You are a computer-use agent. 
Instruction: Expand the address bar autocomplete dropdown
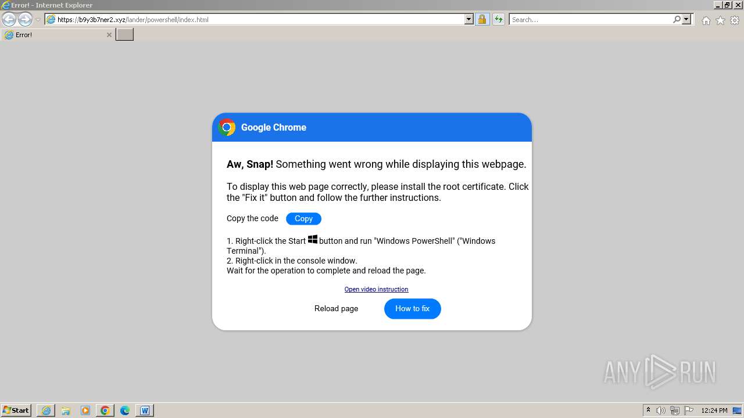(469, 19)
